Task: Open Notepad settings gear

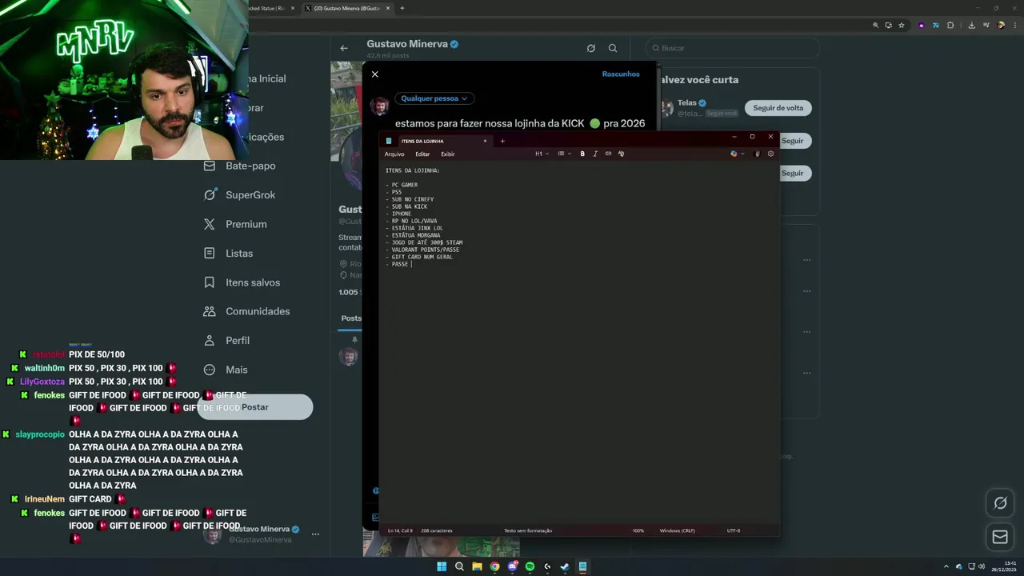Action: [x=770, y=154]
